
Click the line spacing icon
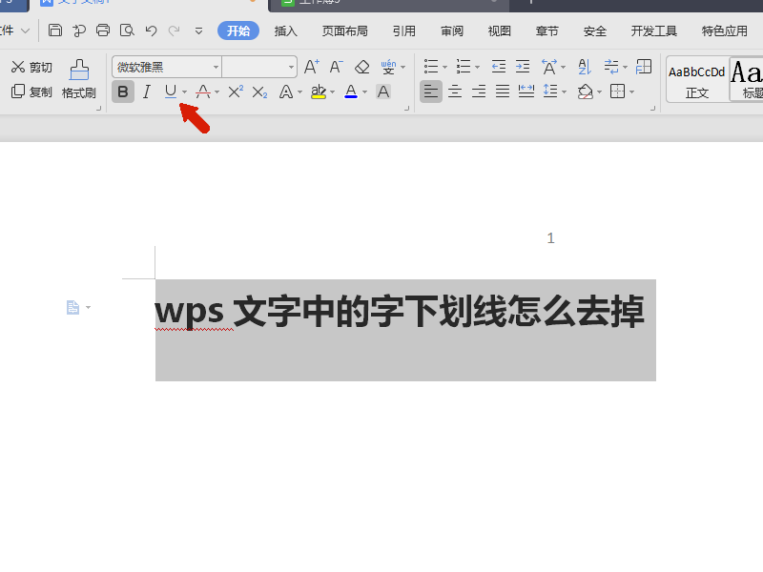(550, 92)
